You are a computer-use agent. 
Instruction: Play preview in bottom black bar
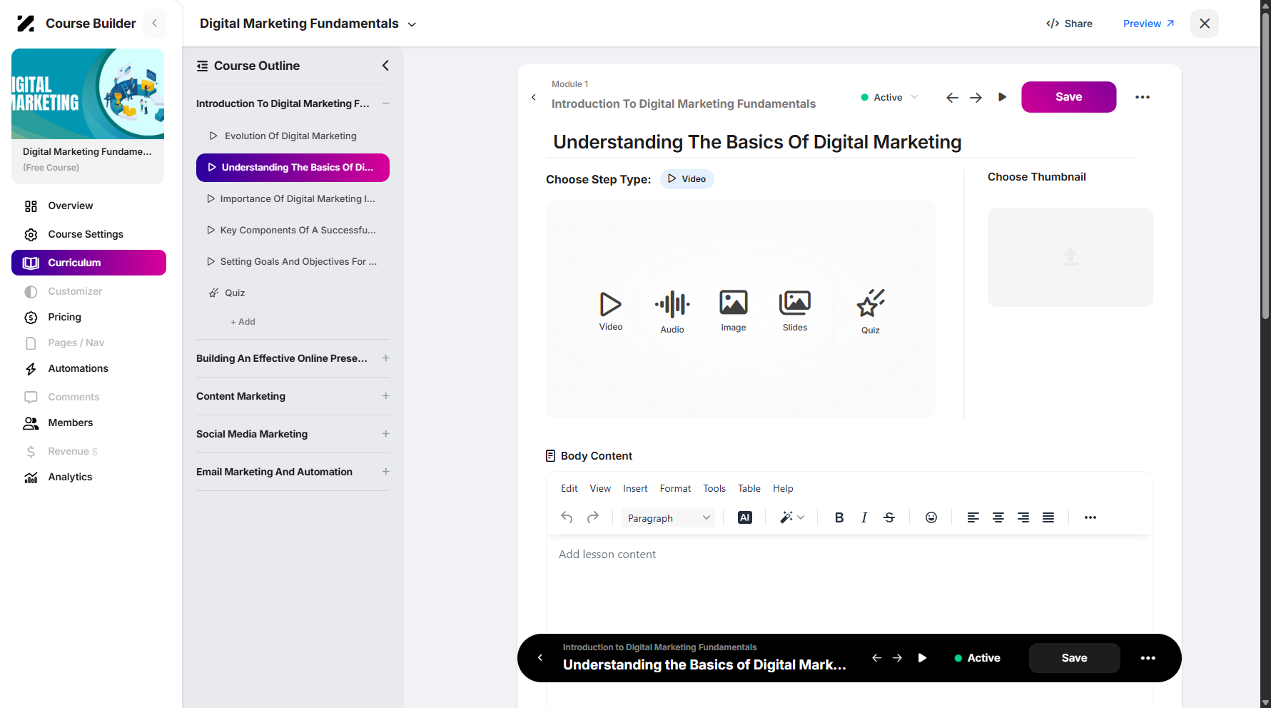922,658
